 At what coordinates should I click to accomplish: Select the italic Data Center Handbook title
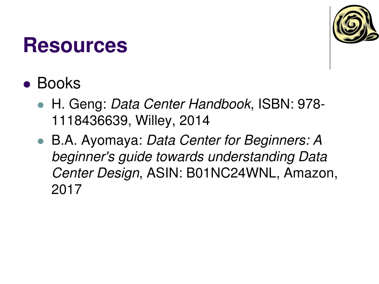click(181, 105)
